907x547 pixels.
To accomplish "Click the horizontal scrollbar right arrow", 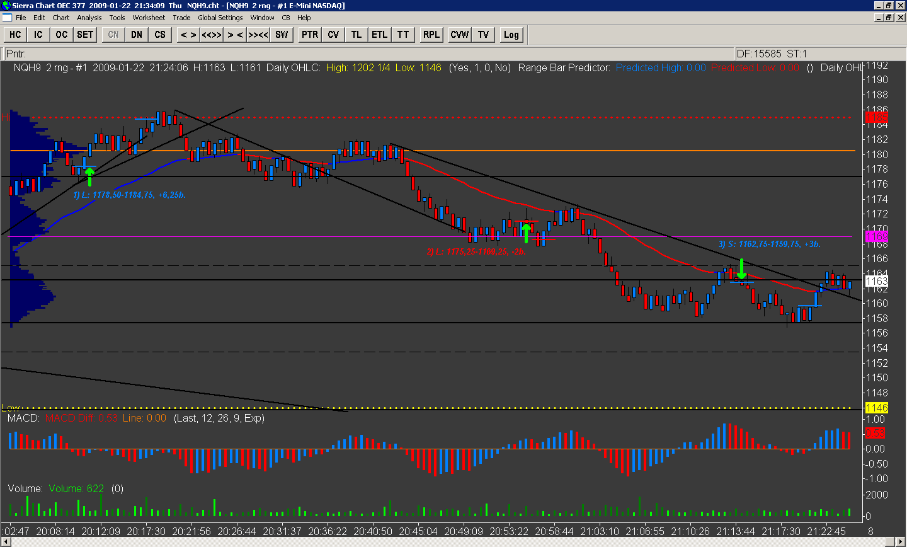I will 900,541.
